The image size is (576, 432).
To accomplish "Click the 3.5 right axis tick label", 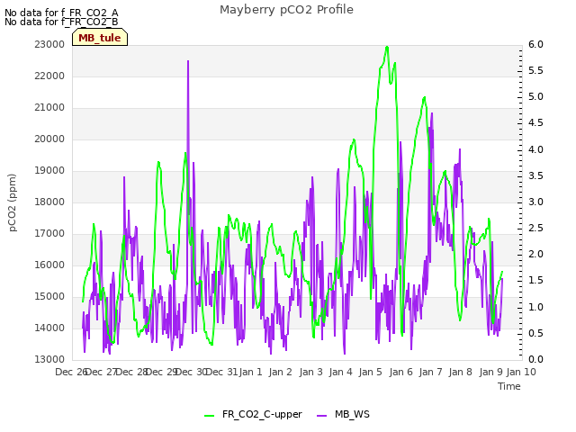I will (535, 175).
